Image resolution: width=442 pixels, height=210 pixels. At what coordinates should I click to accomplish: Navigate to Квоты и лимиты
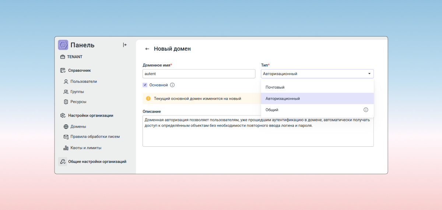(x=85, y=148)
